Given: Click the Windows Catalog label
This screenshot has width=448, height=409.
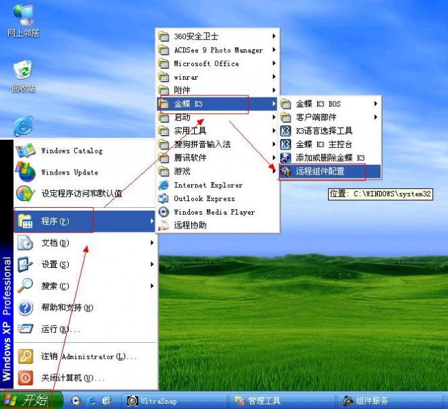Looking at the screenshot, I should (71, 151).
